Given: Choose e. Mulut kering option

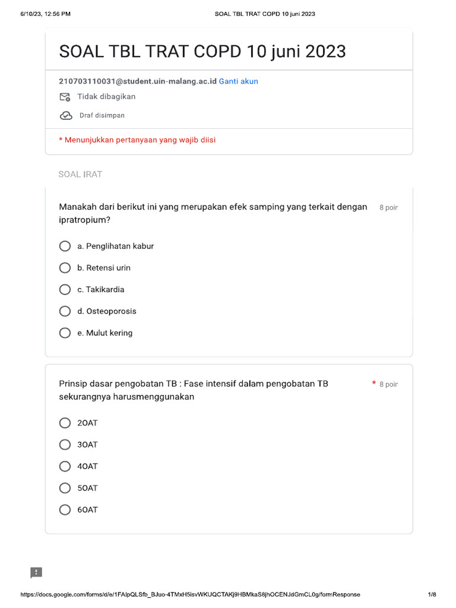Looking at the screenshot, I should pos(65,333).
